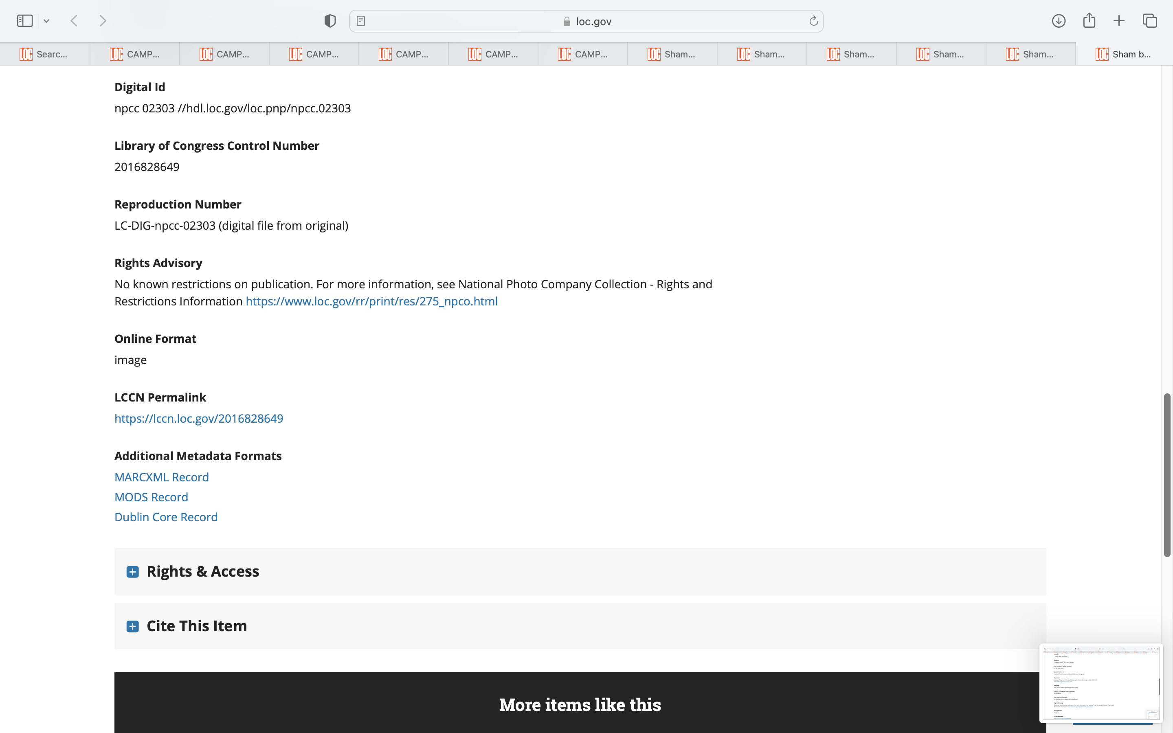Open a new tab with the plus icon

click(x=1119, y=21)
